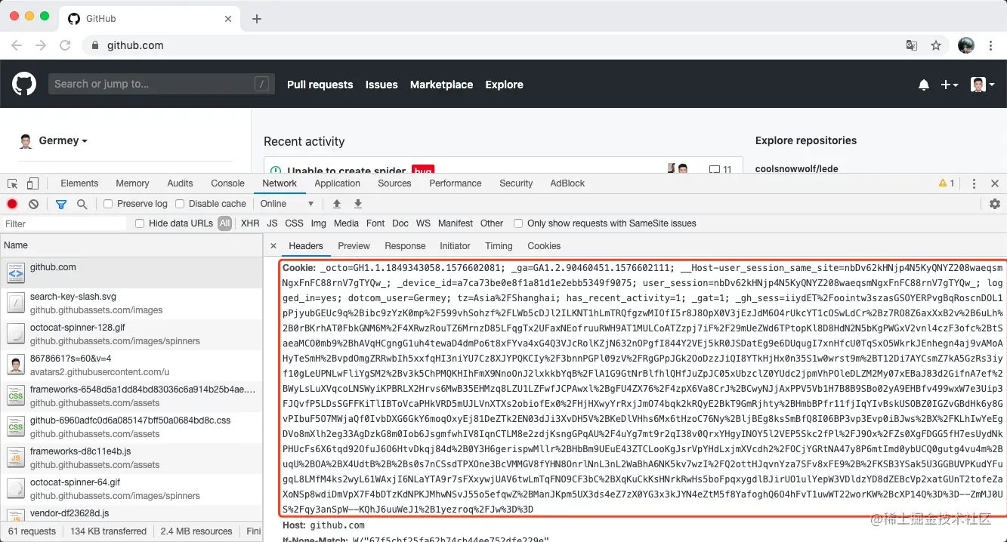Screen dimensions: 1007x542
Task: Open the AdBlock DevTools tab
Action: click(x=567, y=183)
